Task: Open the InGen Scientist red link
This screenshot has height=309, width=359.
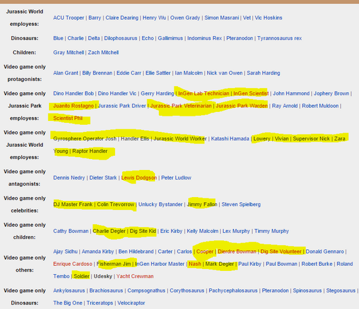Action: pyautogui.click(x=251, y=93)
